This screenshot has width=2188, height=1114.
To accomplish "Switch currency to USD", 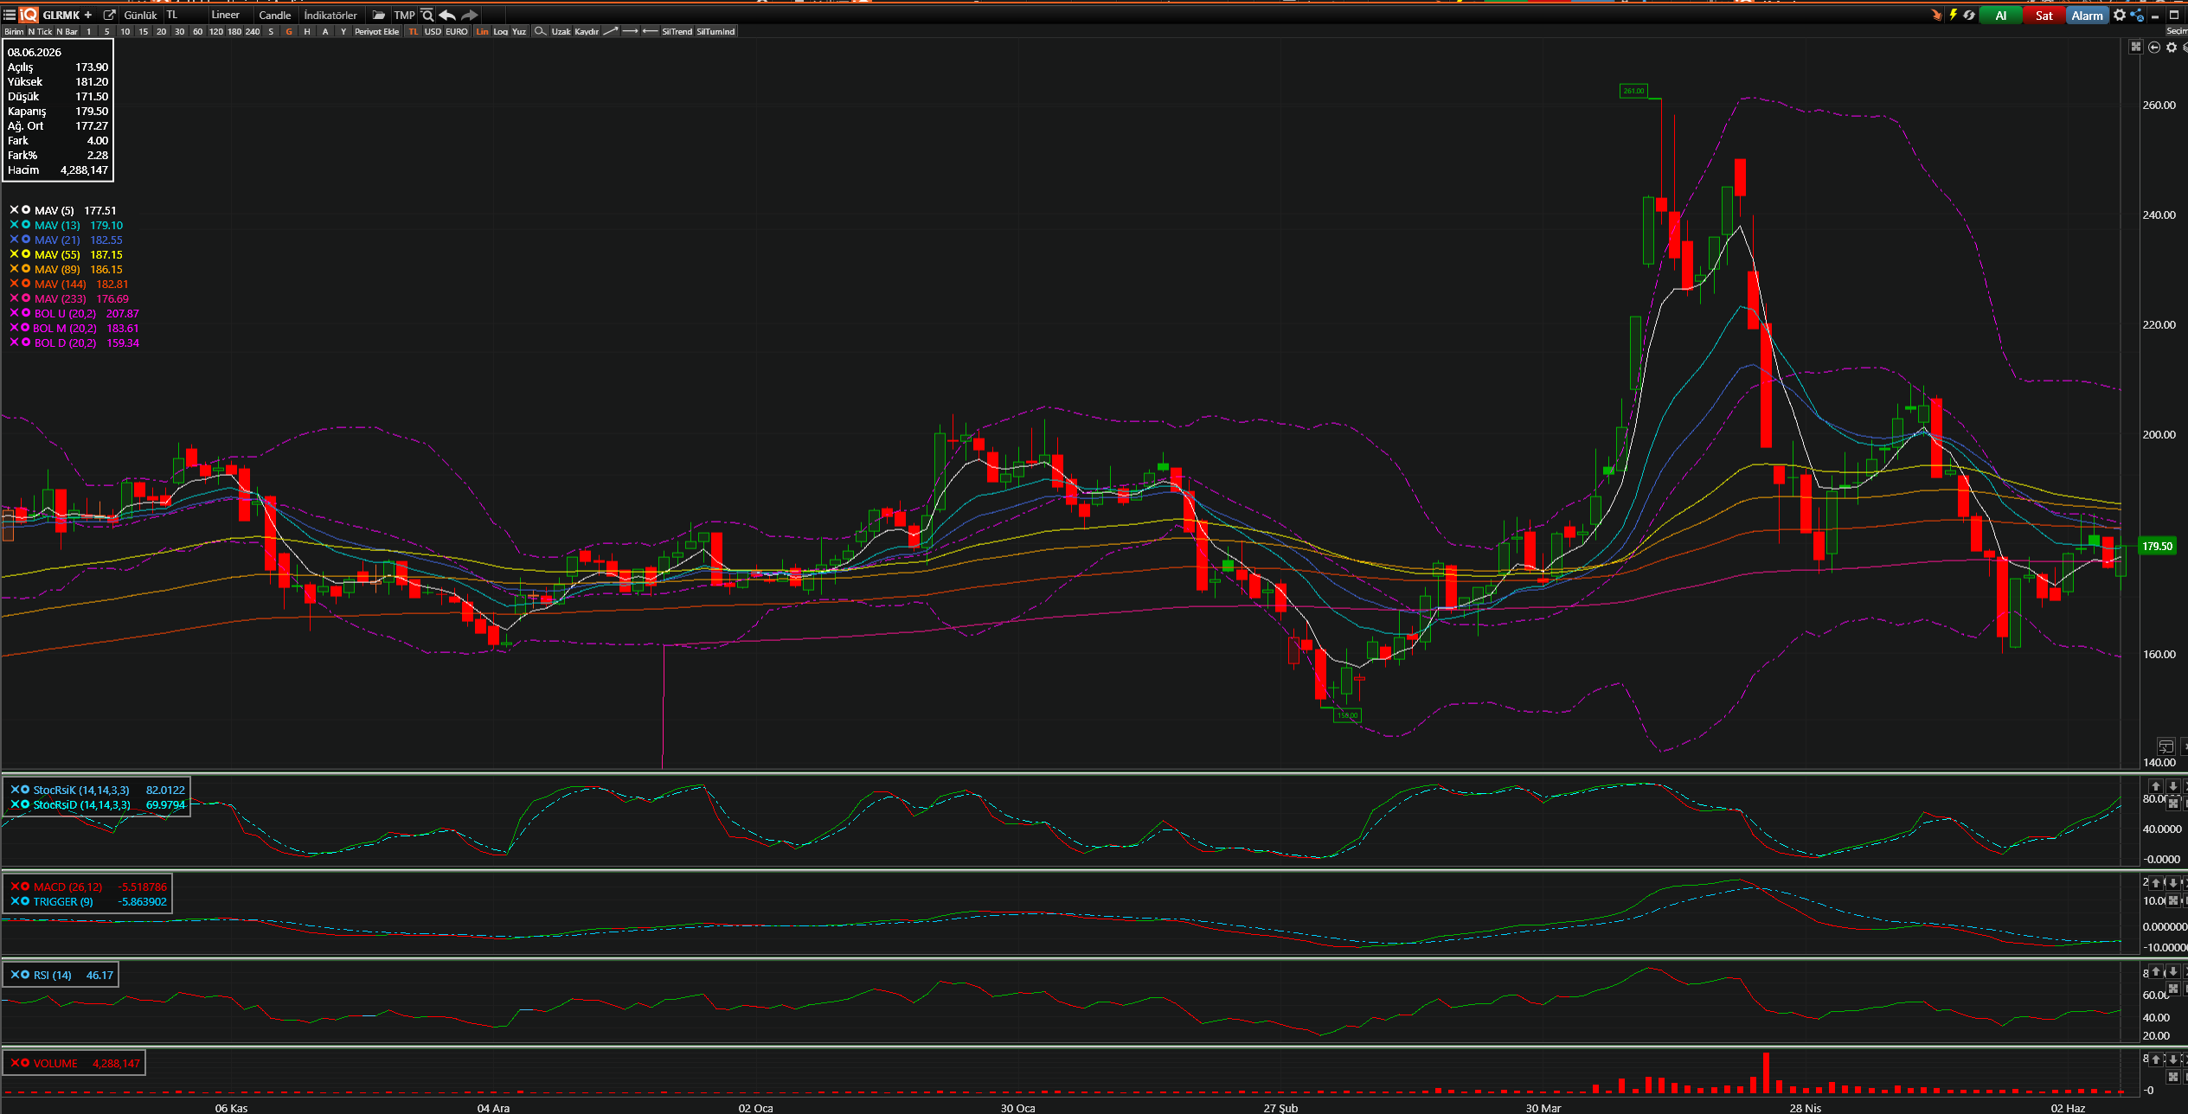I will tap(433, 31).
